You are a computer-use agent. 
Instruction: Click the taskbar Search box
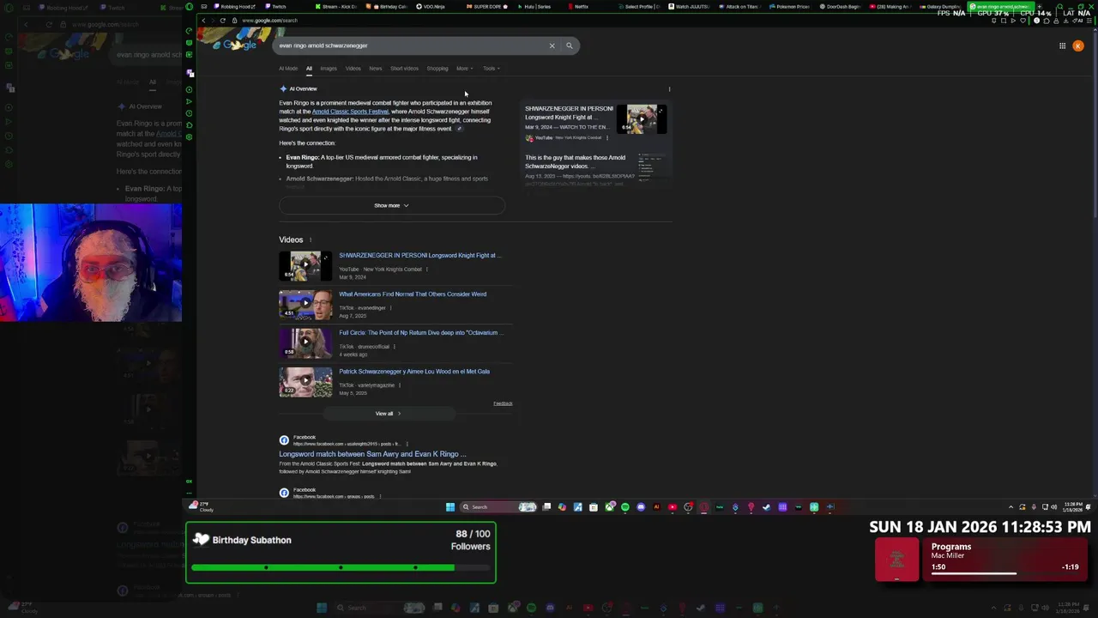(498, 506)
